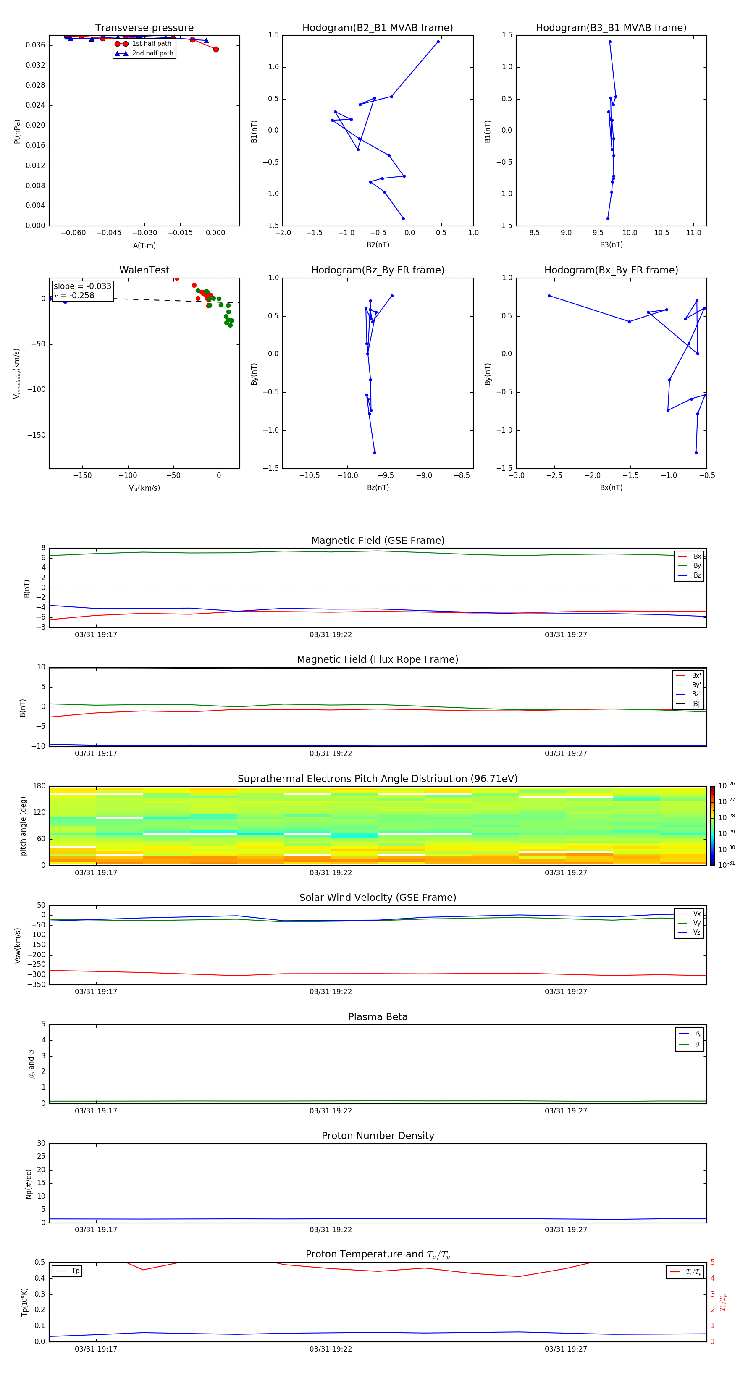Select the Vy legend entry

coord(689,923)
